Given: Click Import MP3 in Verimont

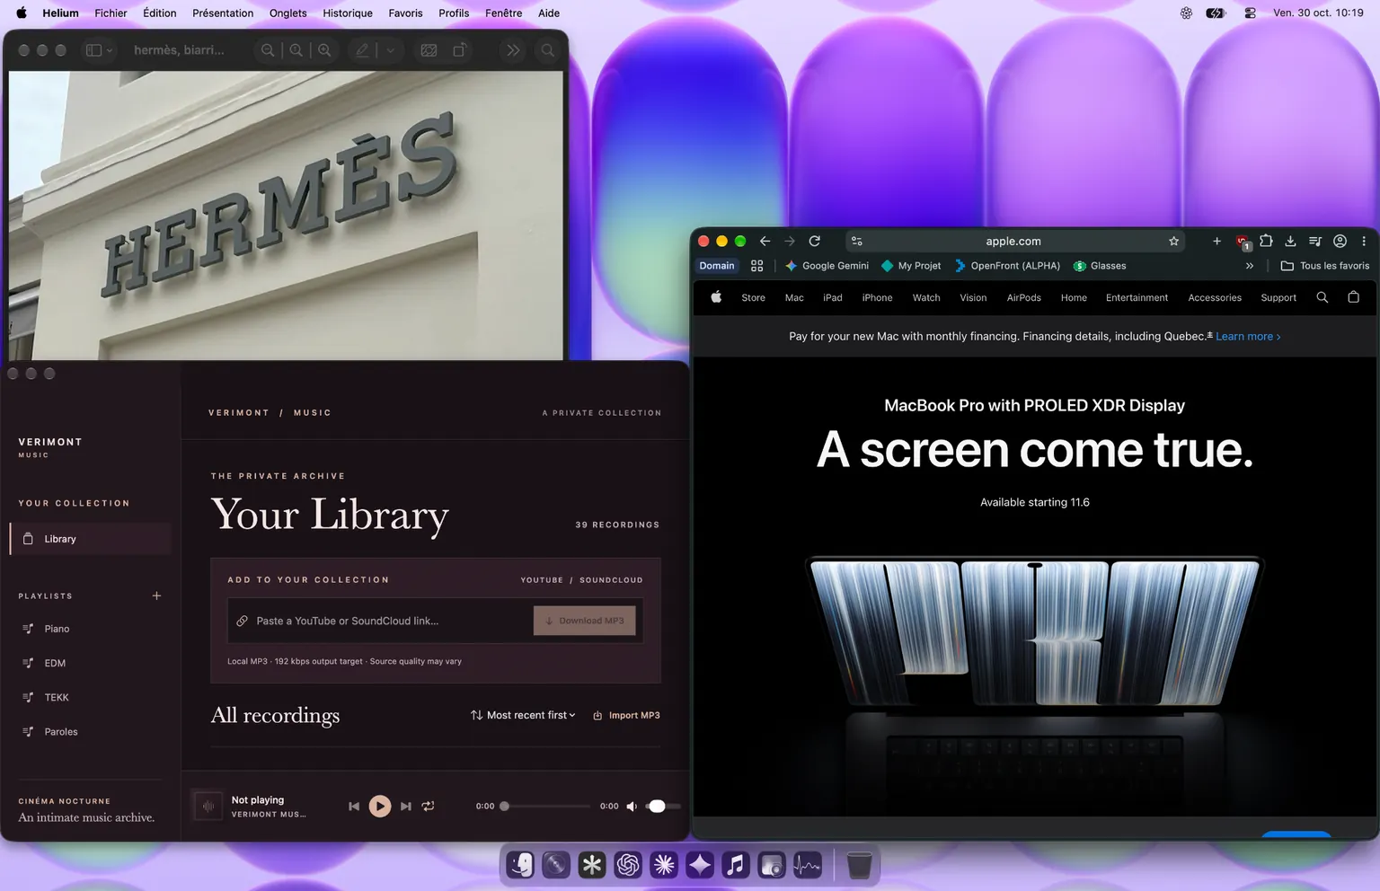Looking at the screenshot, I should click(x=626, y=715).
